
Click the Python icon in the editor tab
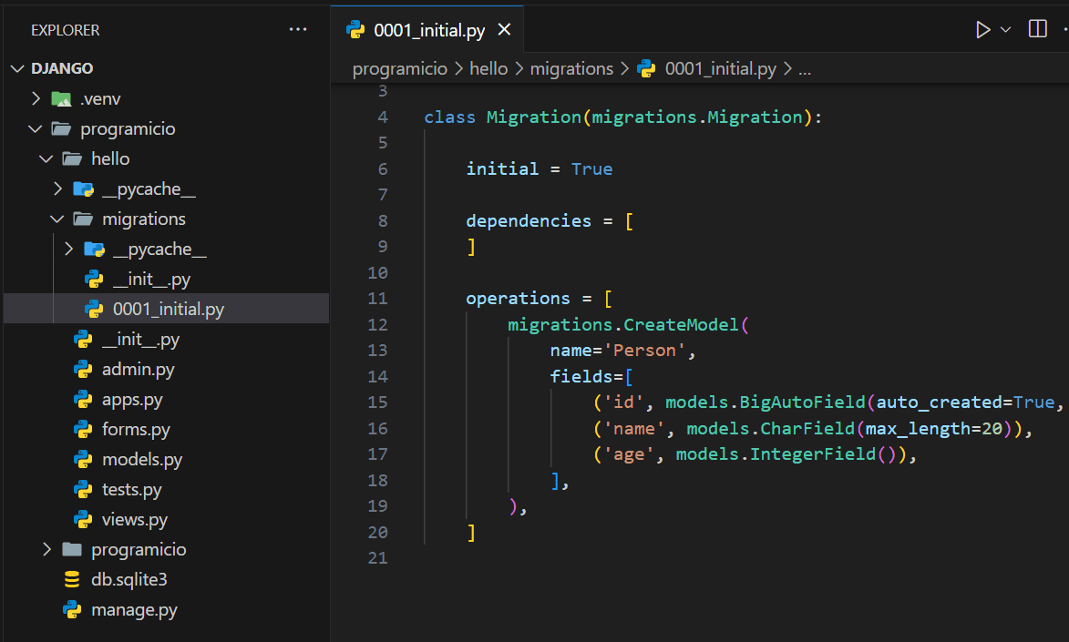click(355, 29)
